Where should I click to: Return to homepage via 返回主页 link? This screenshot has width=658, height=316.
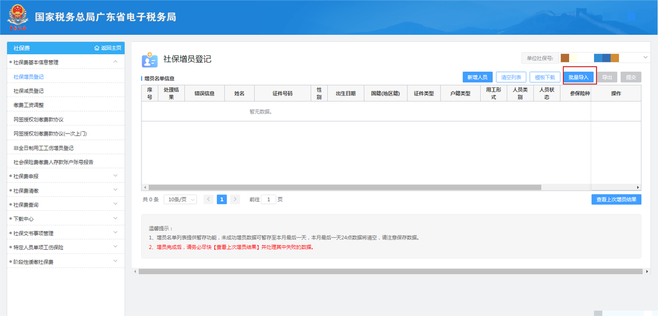[x=108, y=48]
